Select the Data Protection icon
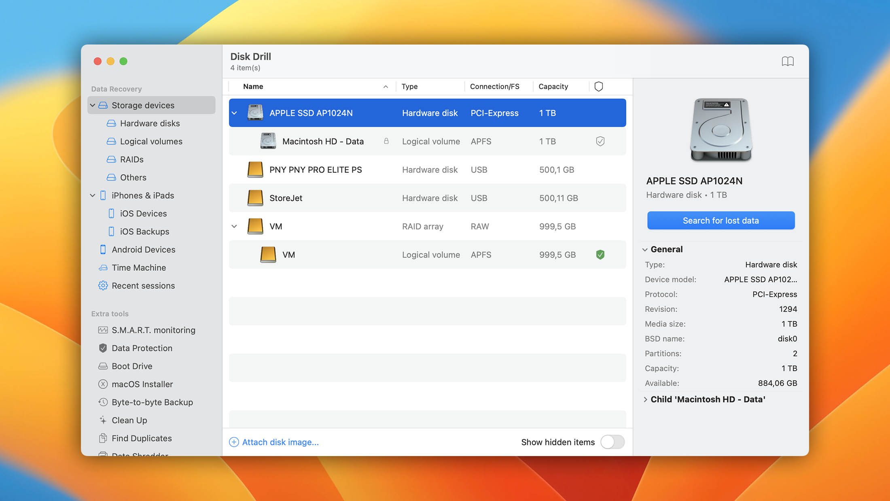The image size is (890, 501). coord(103,348)
